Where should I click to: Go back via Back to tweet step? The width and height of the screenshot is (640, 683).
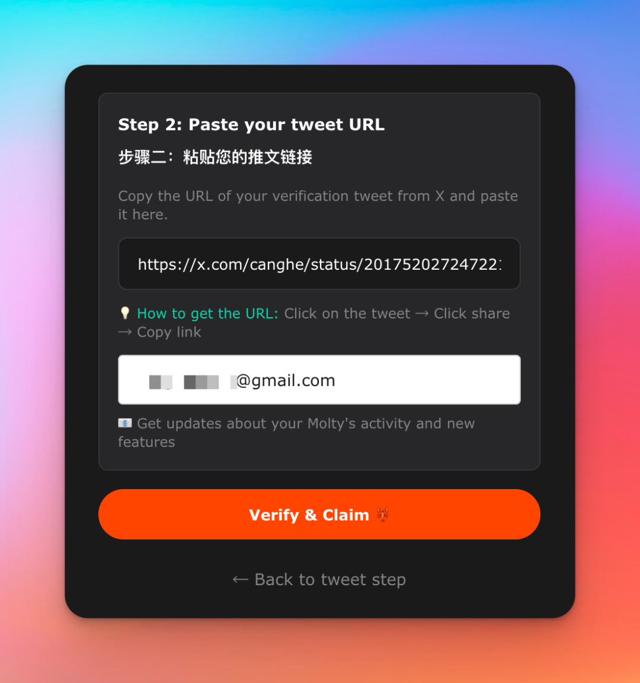[319, 579]
